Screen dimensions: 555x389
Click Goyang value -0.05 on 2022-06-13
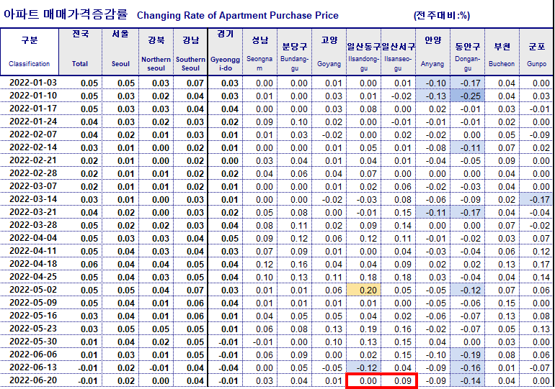[329, 367]
